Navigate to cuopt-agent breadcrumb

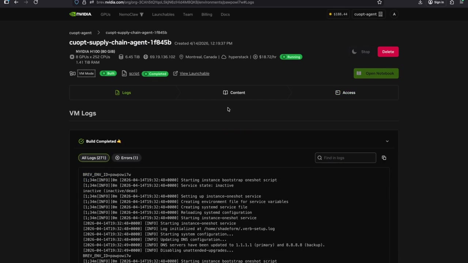pyautogui.click(x=80, y=33)
